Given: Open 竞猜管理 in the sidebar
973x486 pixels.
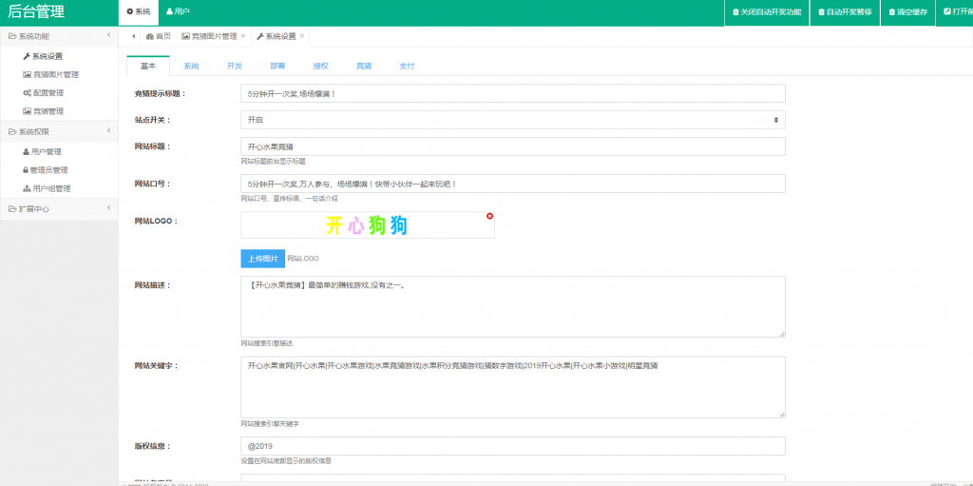Looking at the screenshot, I should (48, 111).
